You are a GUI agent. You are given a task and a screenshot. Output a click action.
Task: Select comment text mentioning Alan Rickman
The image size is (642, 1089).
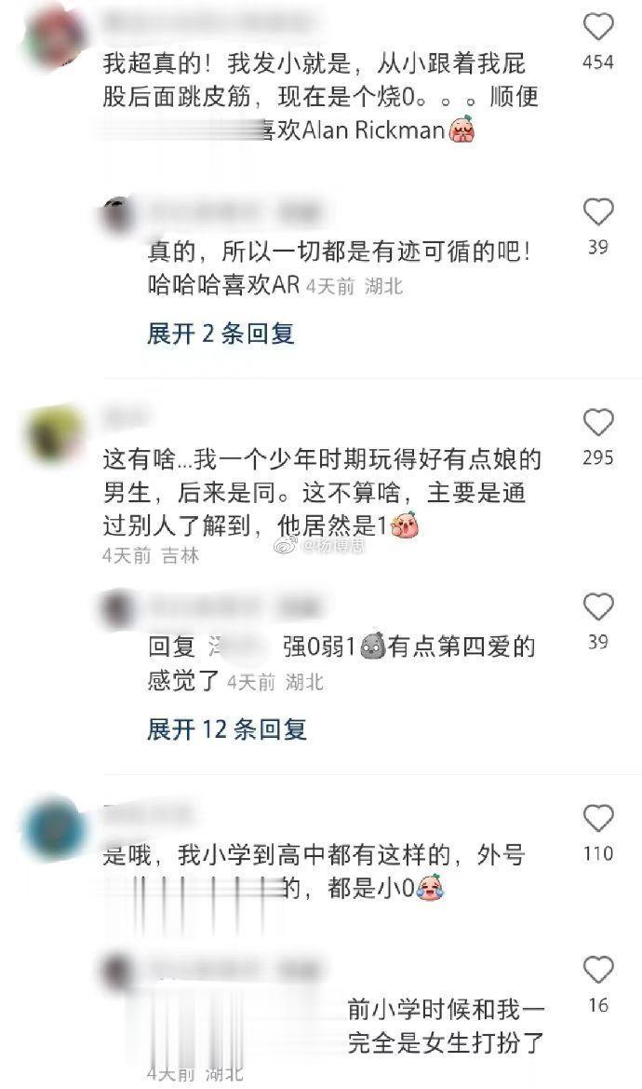click(x=320, y=97)
